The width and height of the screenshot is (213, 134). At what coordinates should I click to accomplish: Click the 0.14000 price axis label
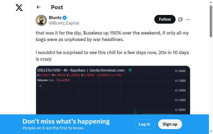[180, 71]
